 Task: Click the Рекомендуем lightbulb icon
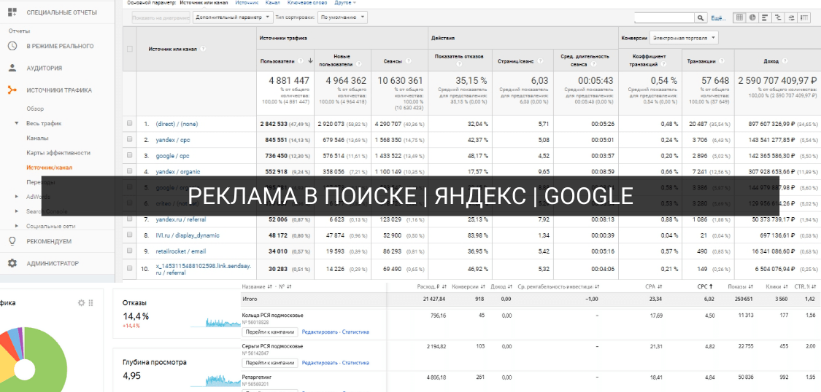coord(12,241)
